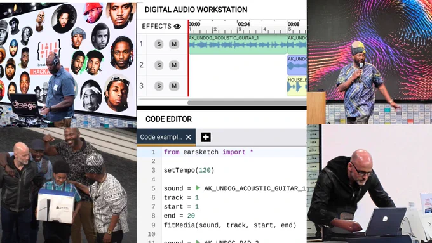The image size is (432, 243).
Task: Close the Code example tab
Action: [x=189, y=137]
